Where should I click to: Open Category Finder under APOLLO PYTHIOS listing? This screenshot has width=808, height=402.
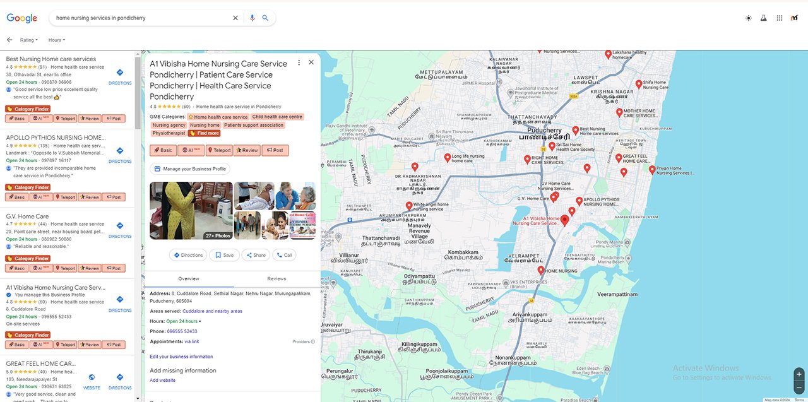tap(28, 187)
